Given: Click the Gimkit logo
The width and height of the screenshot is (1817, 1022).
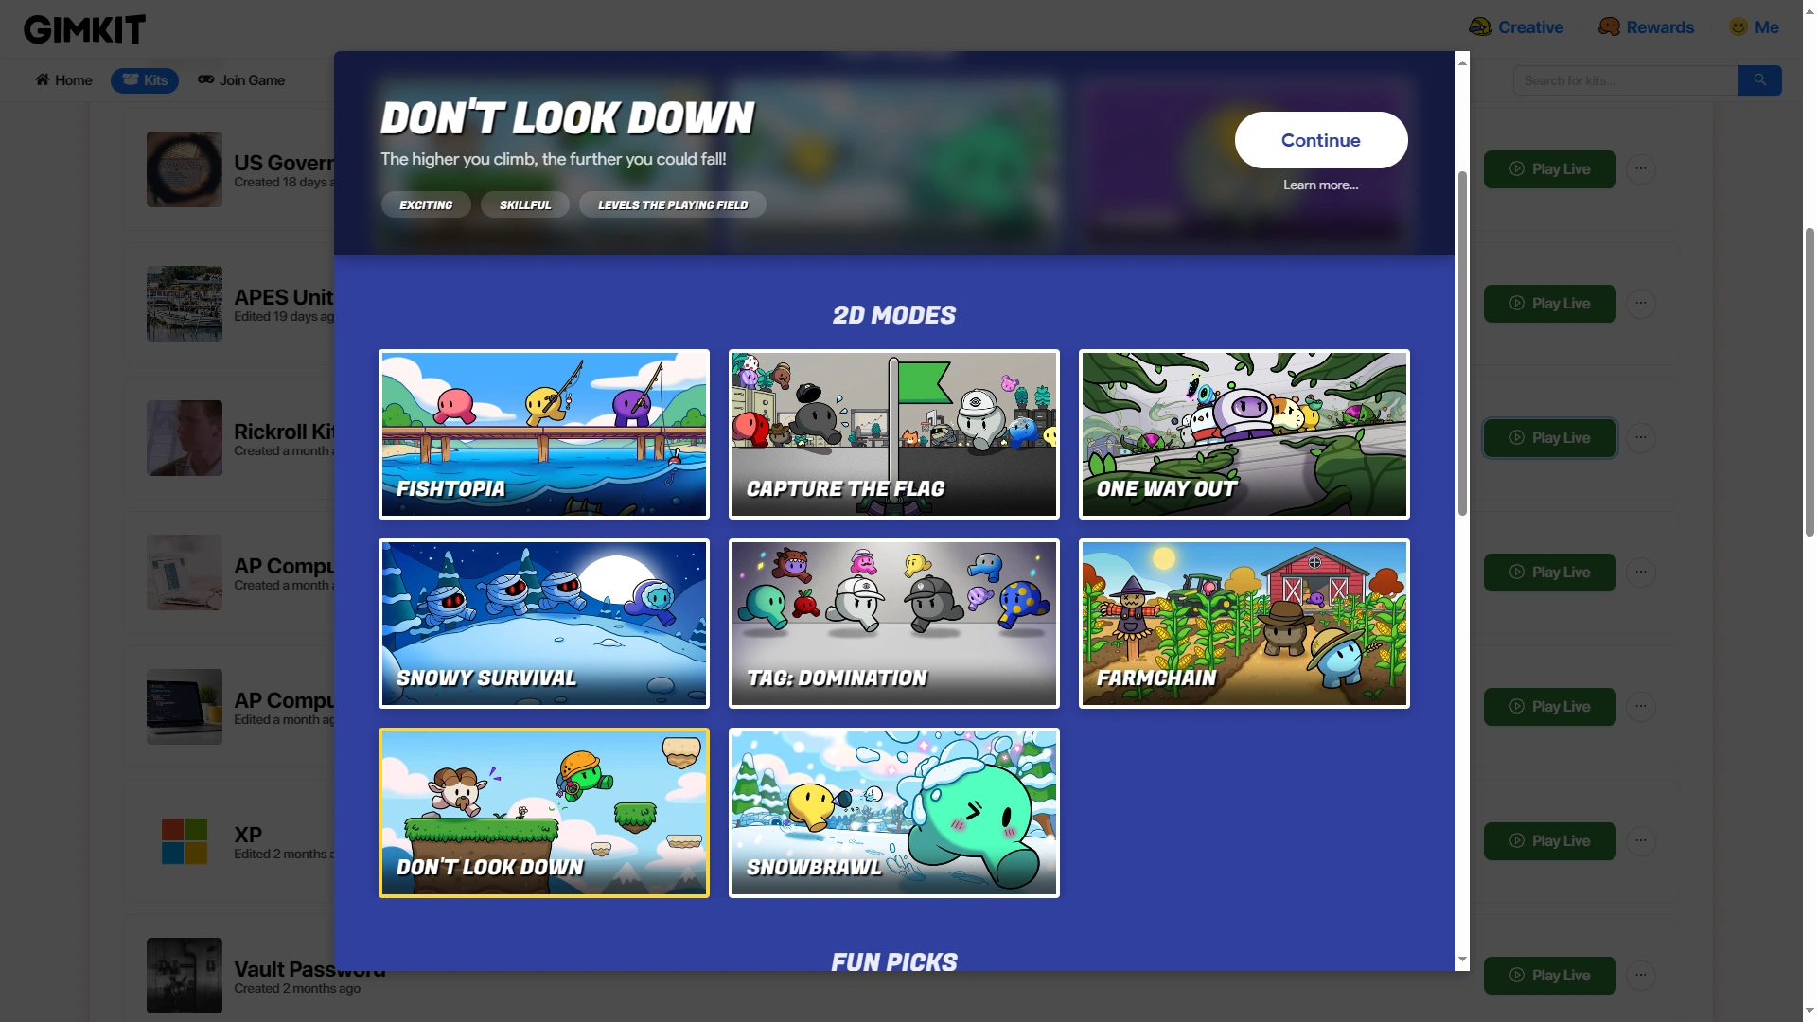Looking at the screenshot, I should click(84, 29).
